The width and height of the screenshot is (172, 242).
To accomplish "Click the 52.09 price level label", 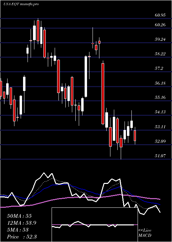I will [160, 141].
